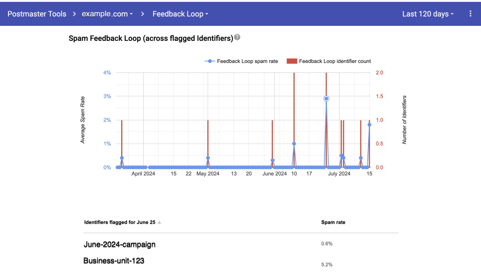This screenshot has height=280, width=481.
Task: Select the final data point near July 15
Action: 369,124
